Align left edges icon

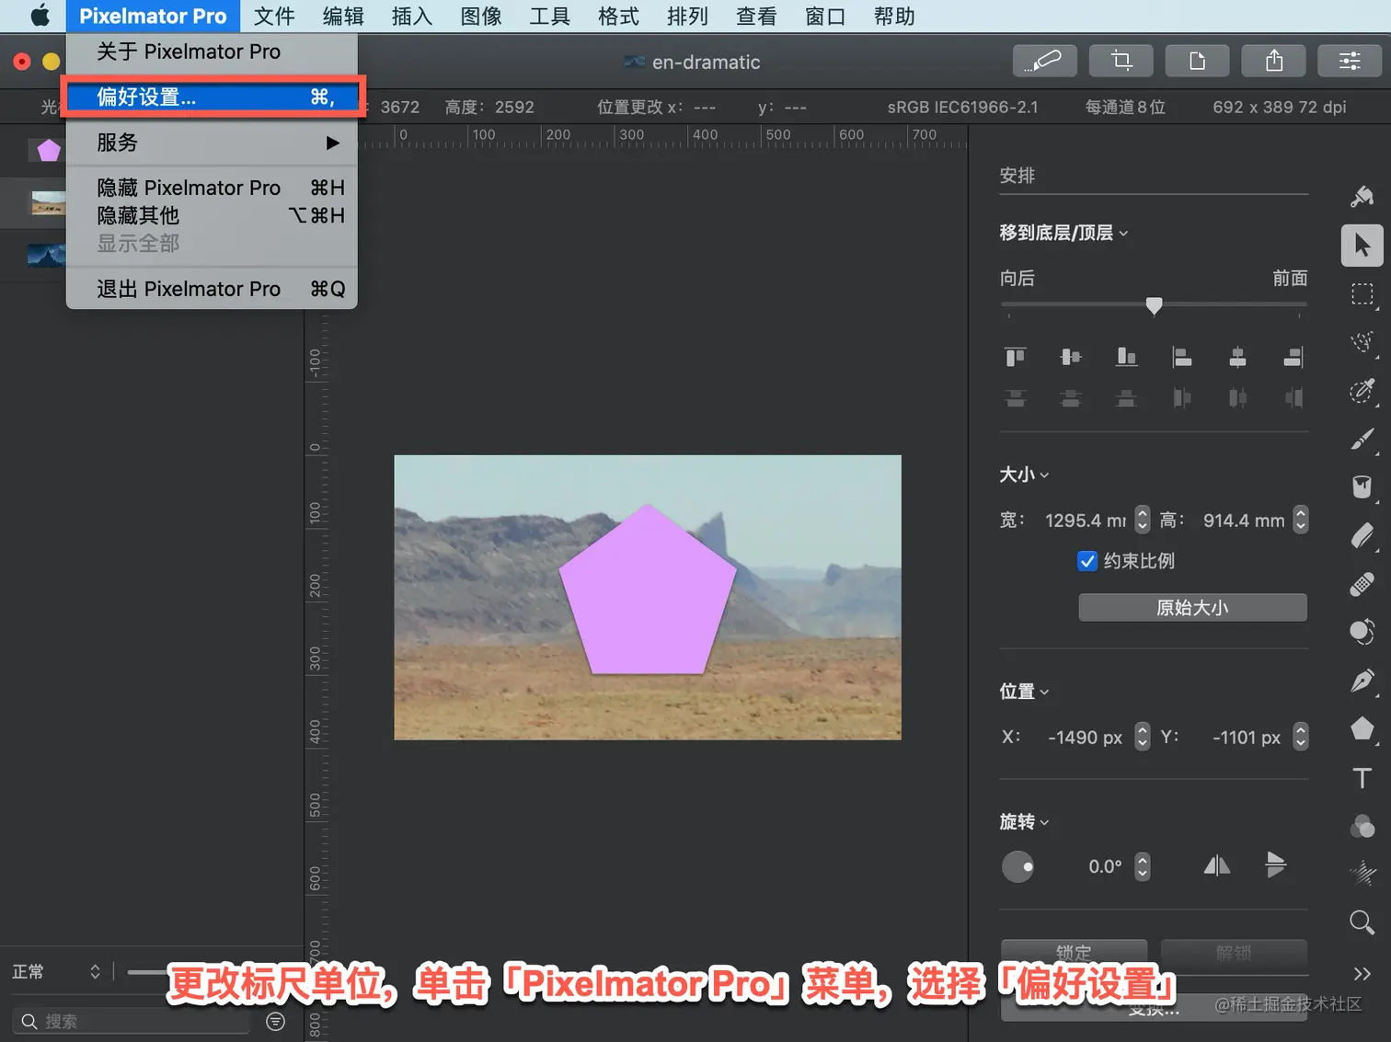1182,357
